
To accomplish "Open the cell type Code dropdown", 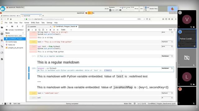I will tap(66, 30).
